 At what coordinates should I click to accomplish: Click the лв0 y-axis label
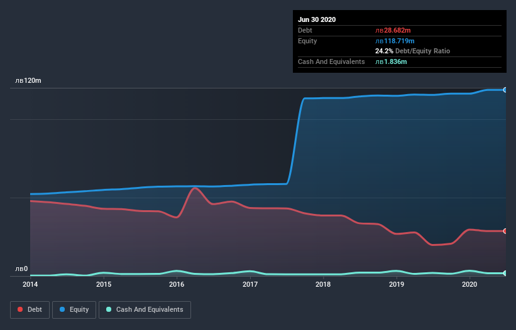pos(21,269)
